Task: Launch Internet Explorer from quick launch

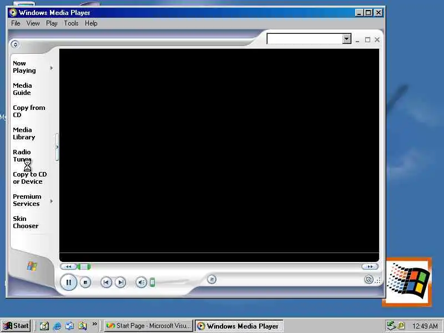Action: [x=57, y=326]
